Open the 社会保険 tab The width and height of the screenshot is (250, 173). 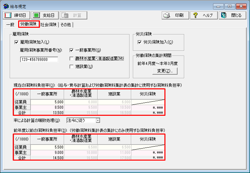coord(49,24)
